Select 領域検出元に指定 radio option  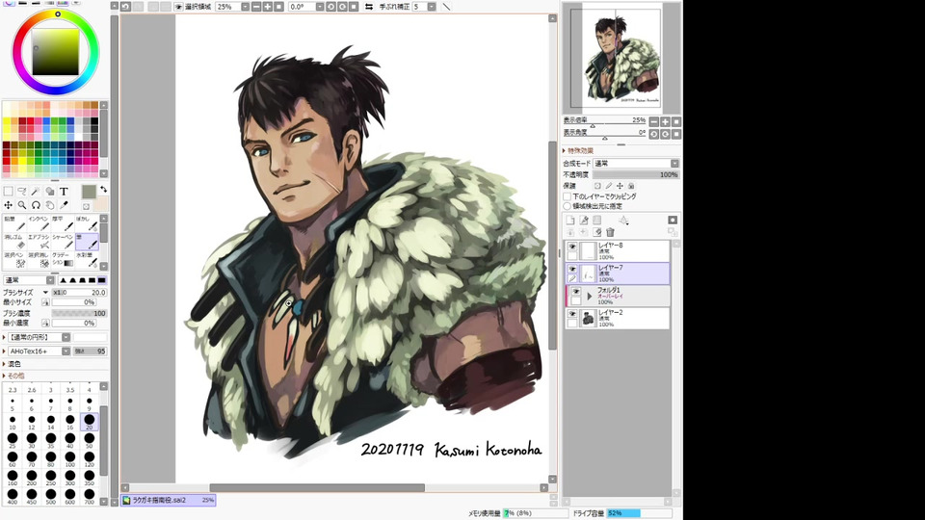[568, 206]
